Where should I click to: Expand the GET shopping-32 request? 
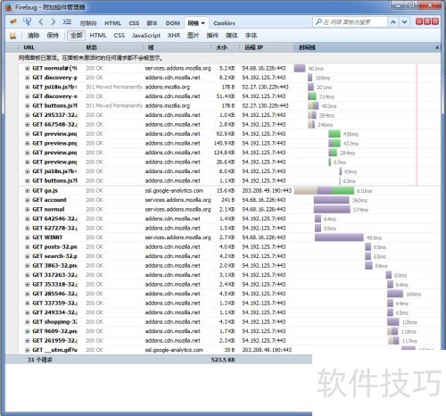(x=27, y=322)
